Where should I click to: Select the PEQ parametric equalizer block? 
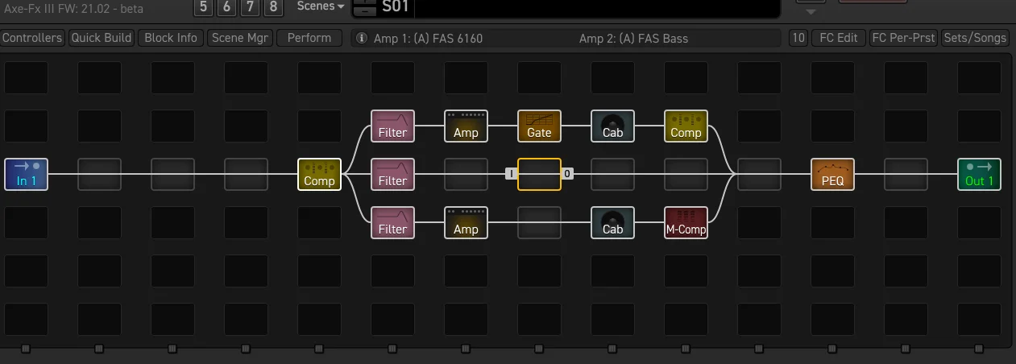point(832,174)
